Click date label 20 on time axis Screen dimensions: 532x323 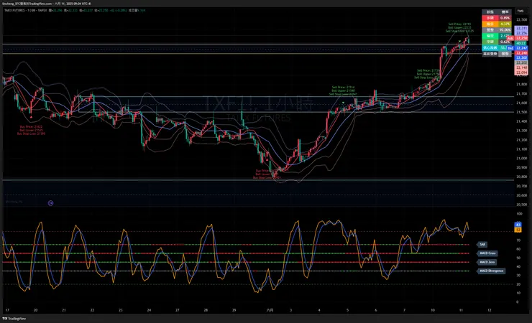36,310
